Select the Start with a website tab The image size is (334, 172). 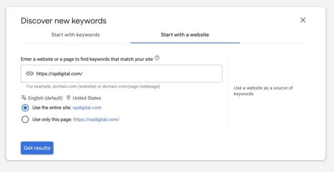(185, 35)
